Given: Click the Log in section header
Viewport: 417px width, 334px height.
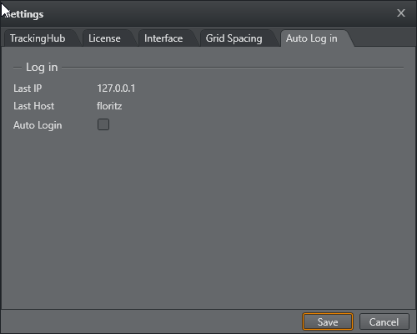Looking at the screenshot, I should click(42, 68).
